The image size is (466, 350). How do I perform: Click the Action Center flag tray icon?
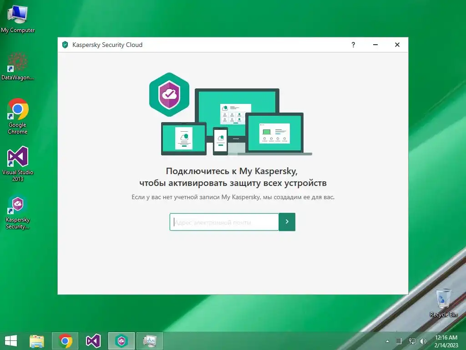399,341
